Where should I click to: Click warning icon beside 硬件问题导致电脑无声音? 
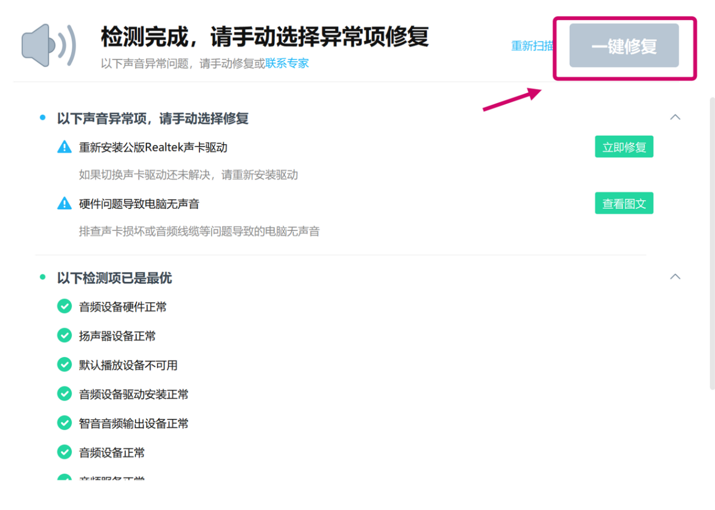pyautogui.click(x=65, y=203)
